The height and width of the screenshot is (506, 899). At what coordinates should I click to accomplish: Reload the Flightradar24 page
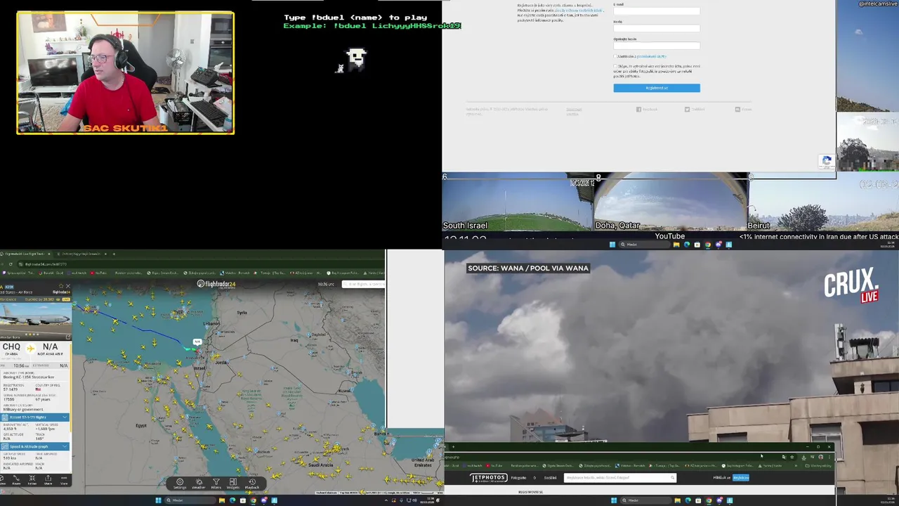(x=11, y=264)
